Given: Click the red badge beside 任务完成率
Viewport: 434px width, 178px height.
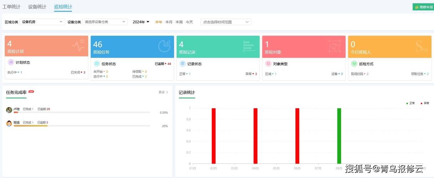Looking at the screenshot, I should 31,91.
